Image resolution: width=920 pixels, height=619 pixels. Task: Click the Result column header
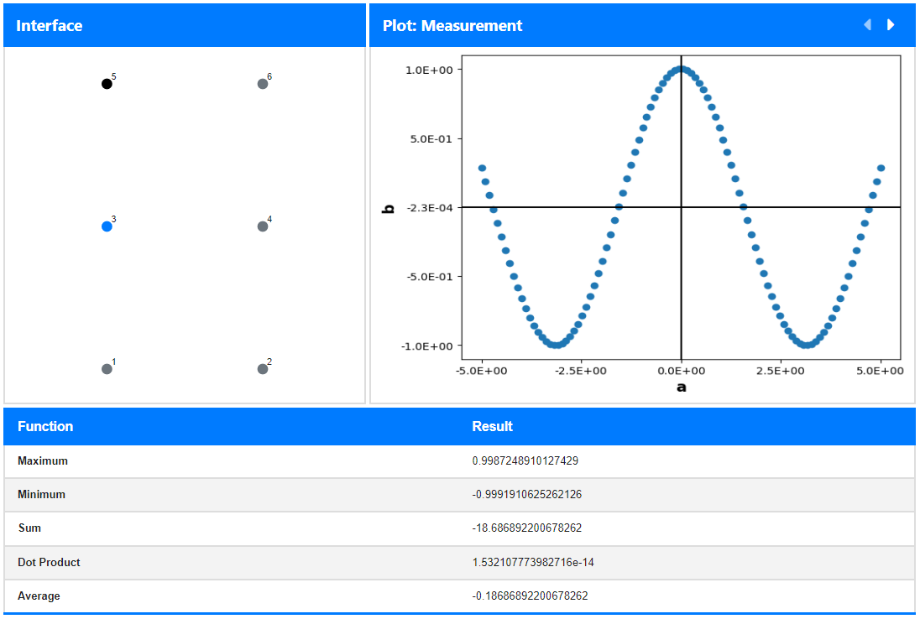click(492, 426)
